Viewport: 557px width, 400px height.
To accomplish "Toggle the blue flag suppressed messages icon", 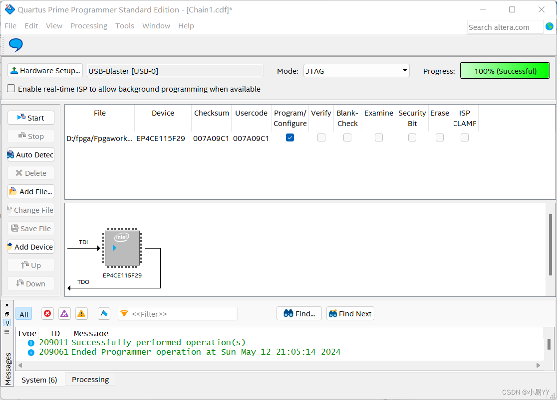I will coord(104,313).
